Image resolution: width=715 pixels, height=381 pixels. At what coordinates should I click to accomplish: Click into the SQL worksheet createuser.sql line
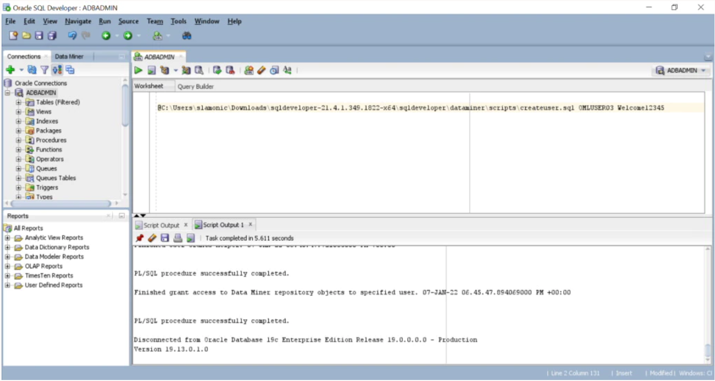coord(411,108)
